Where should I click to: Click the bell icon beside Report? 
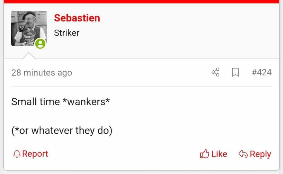17,154
